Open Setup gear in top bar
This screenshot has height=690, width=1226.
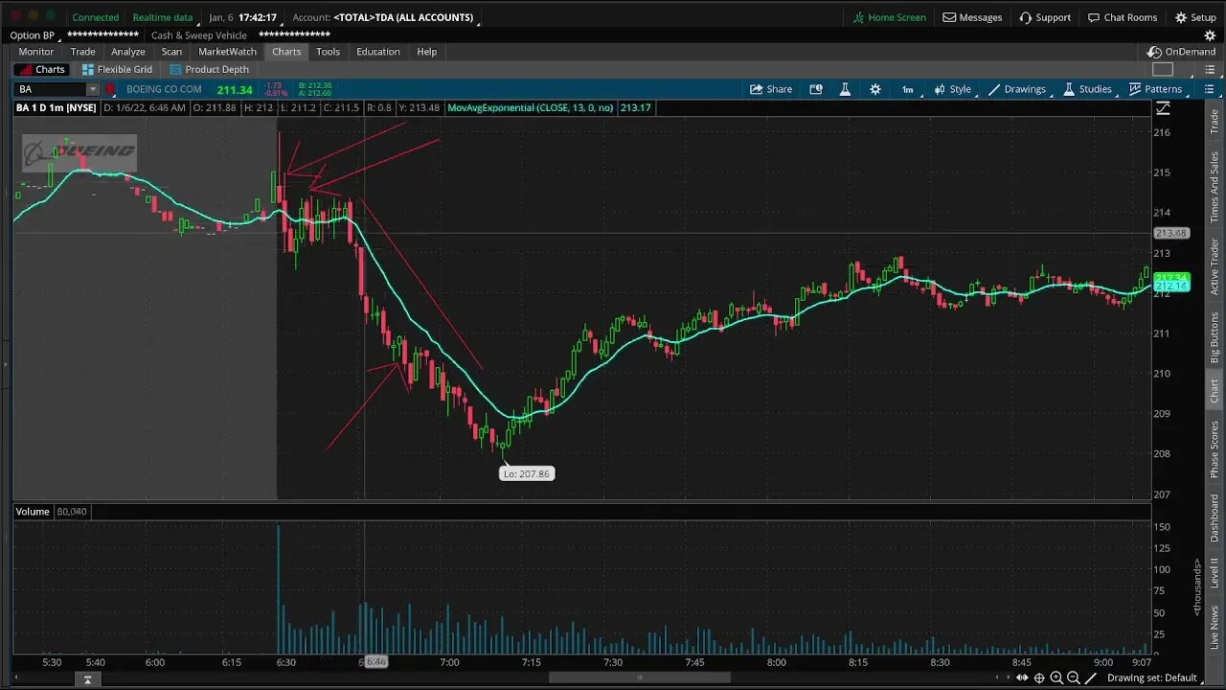(1195, 17)
